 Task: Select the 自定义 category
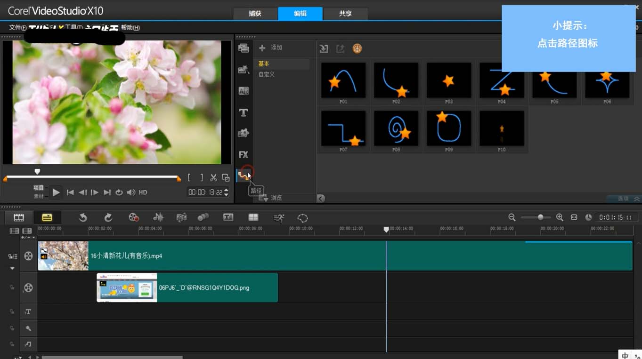click(x=267, y=74)
